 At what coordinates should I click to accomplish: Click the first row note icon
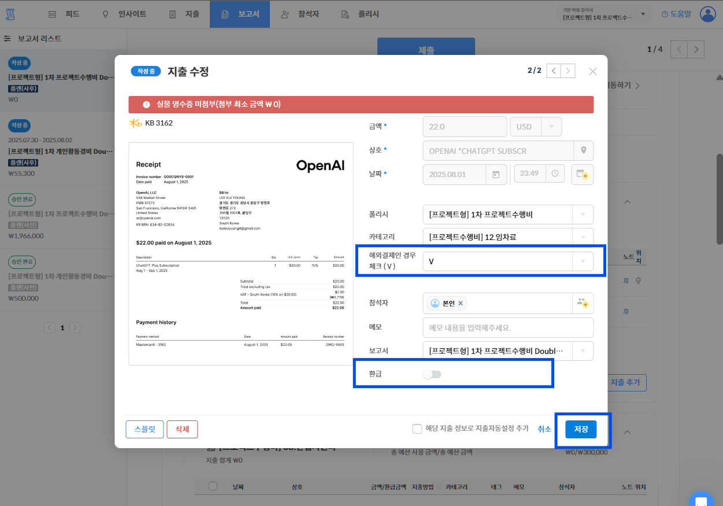[x=626, y=281]
